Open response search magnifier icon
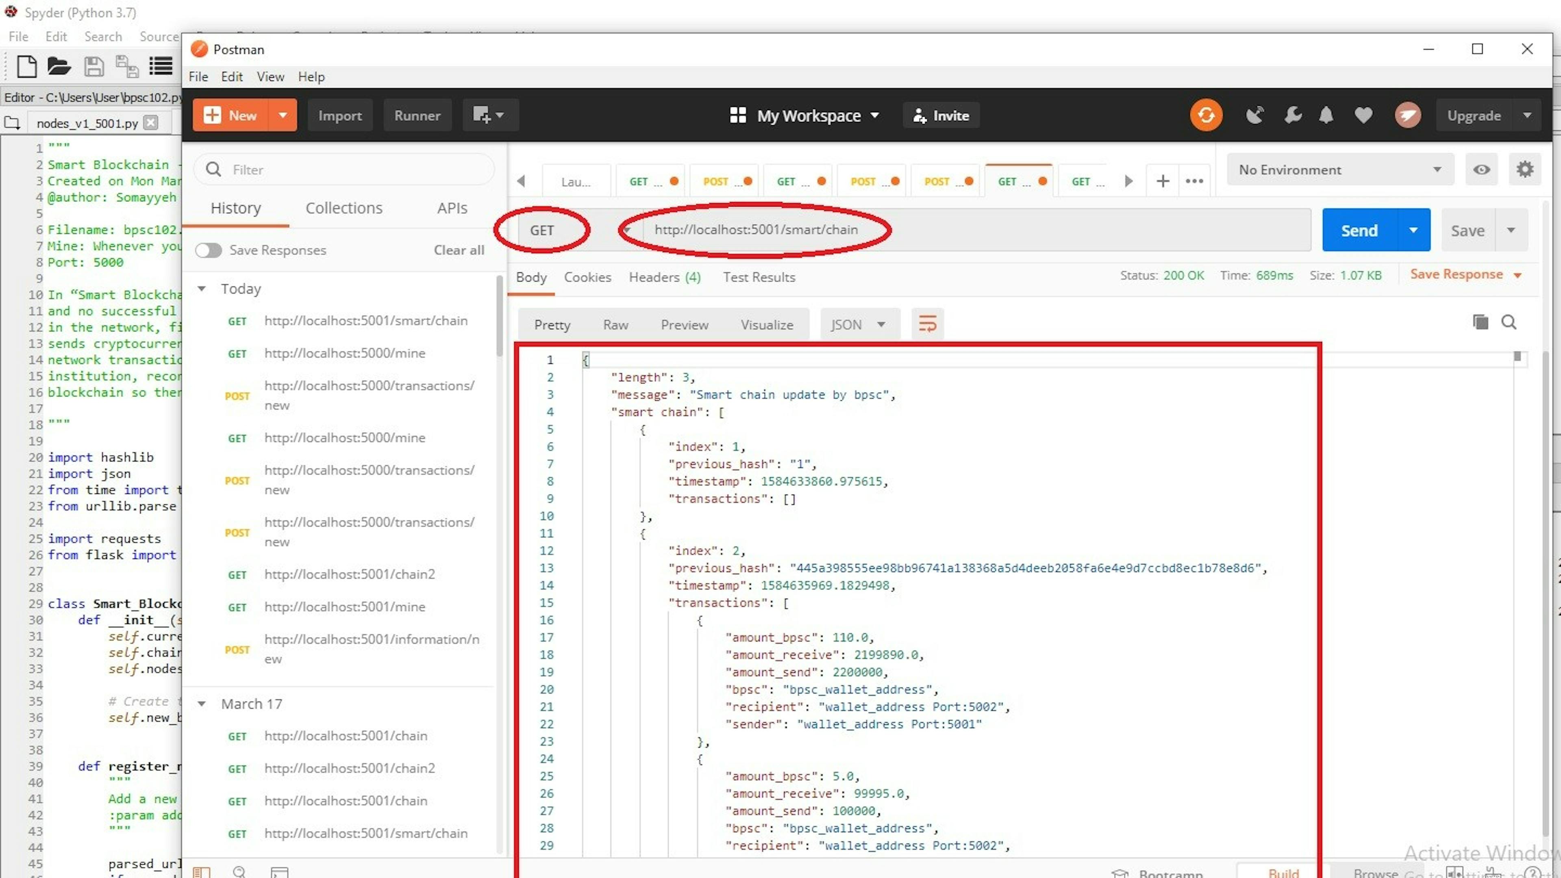The height and width of the screenshot is (878, 1561). point(1509,322)
